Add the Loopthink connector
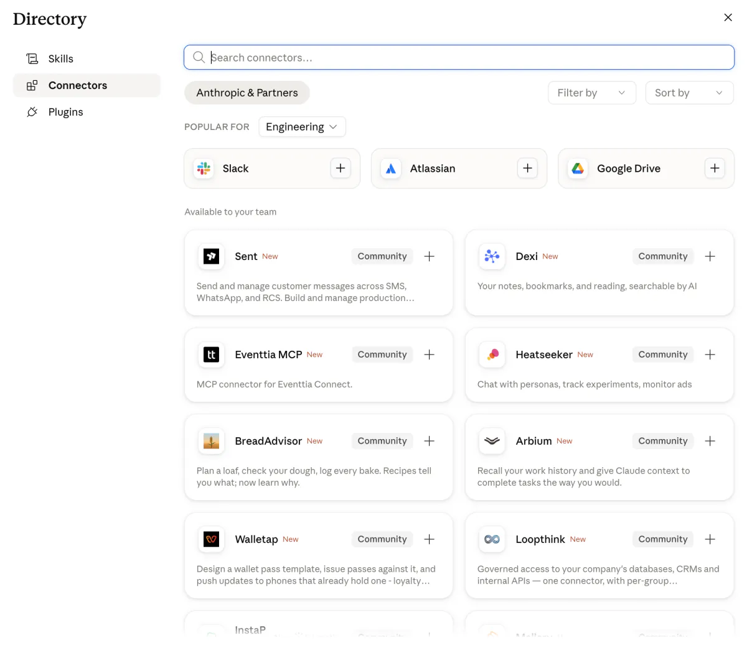This screenshot has height=650, width=747. click(710, 539)
